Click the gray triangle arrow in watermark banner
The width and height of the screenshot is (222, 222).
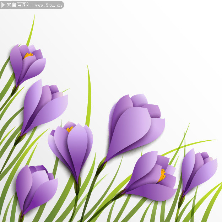[x=3, y=5]
